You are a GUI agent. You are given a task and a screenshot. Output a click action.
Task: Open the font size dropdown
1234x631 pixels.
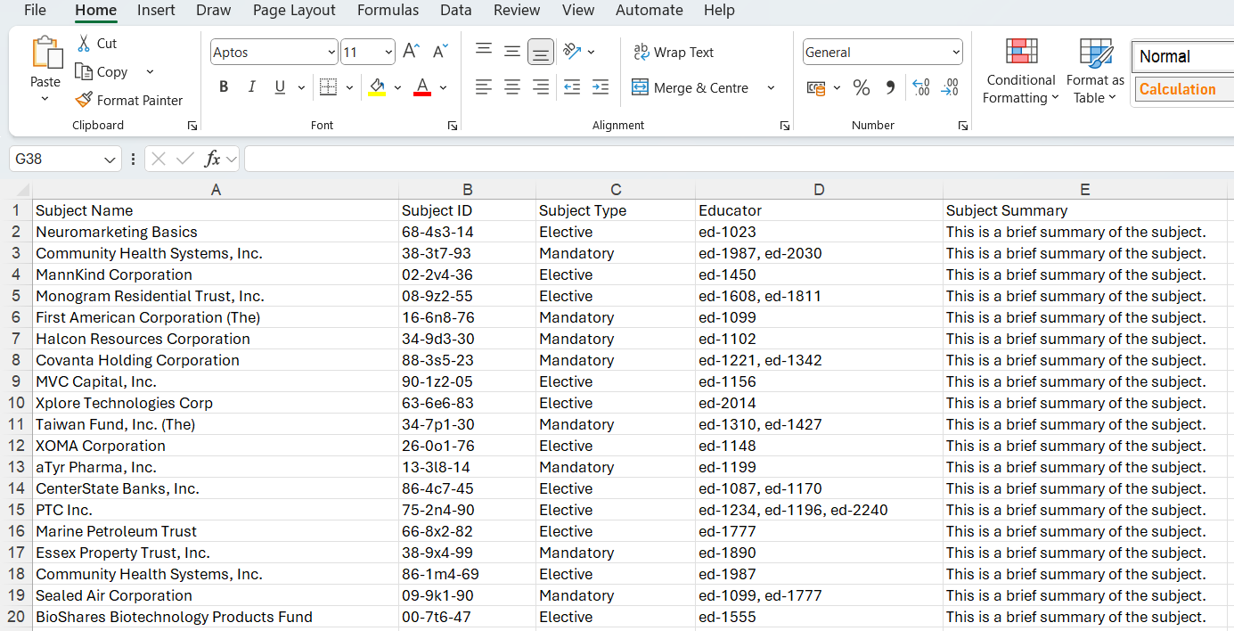[x=388, y=53]
